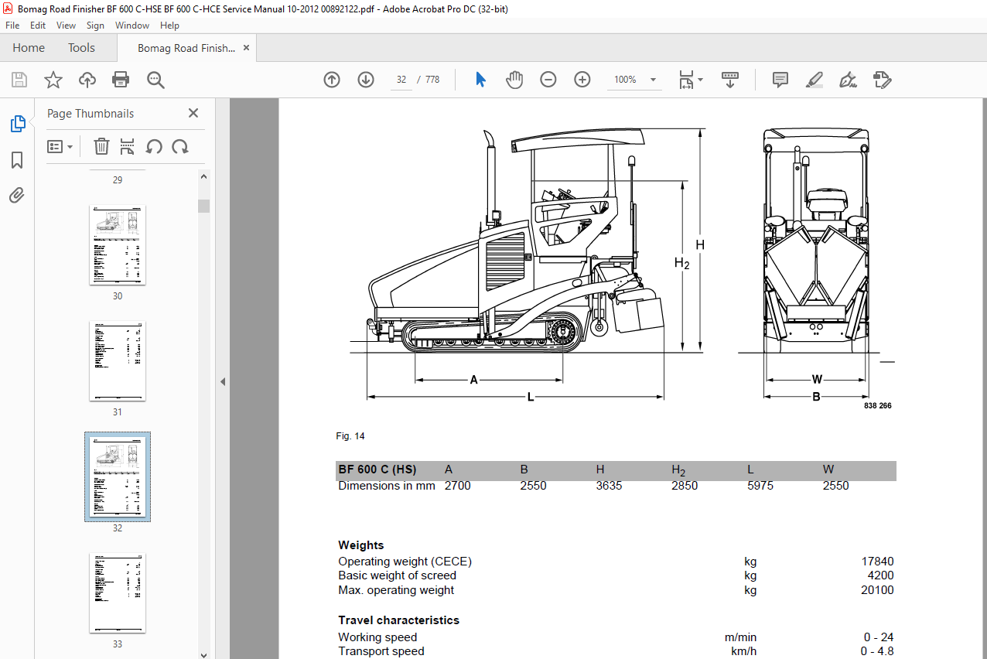987x659 pixels.
Task: Open the Edit menu
Action: [38, 26]
